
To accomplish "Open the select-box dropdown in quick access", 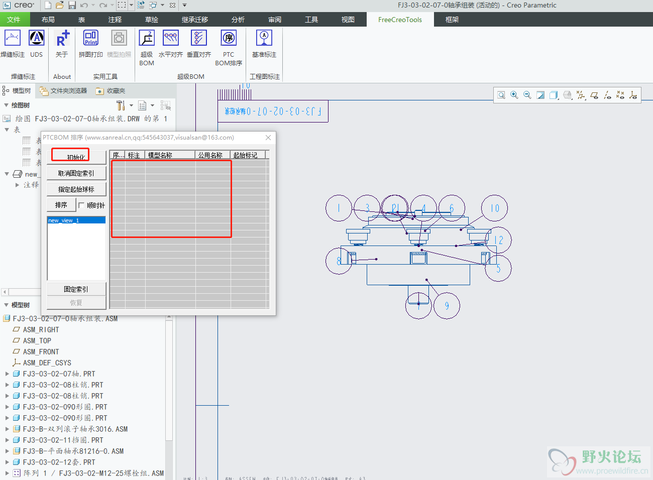I will [132, 5].
